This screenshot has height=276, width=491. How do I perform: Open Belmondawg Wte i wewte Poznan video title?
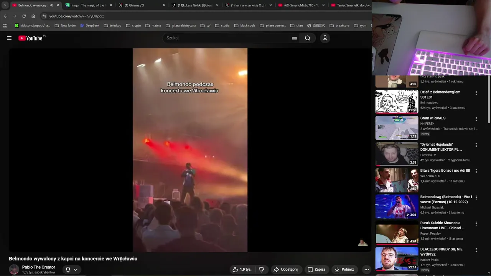point(446,199)
